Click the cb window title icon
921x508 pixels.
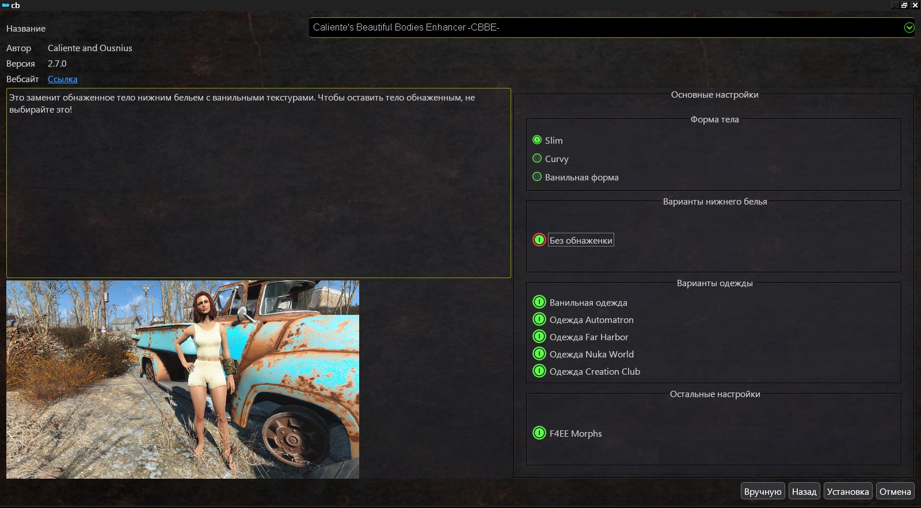tap(6, 5)
